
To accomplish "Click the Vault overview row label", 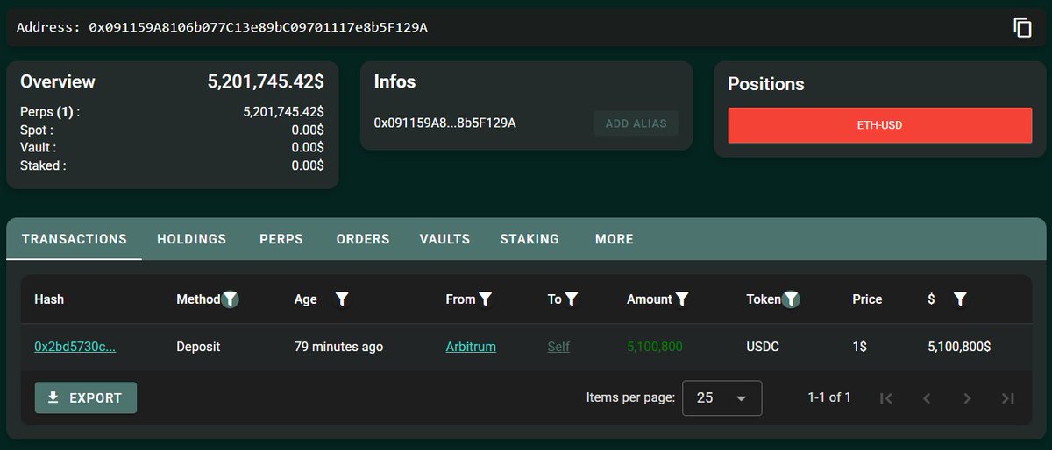I will click(38, 148).
